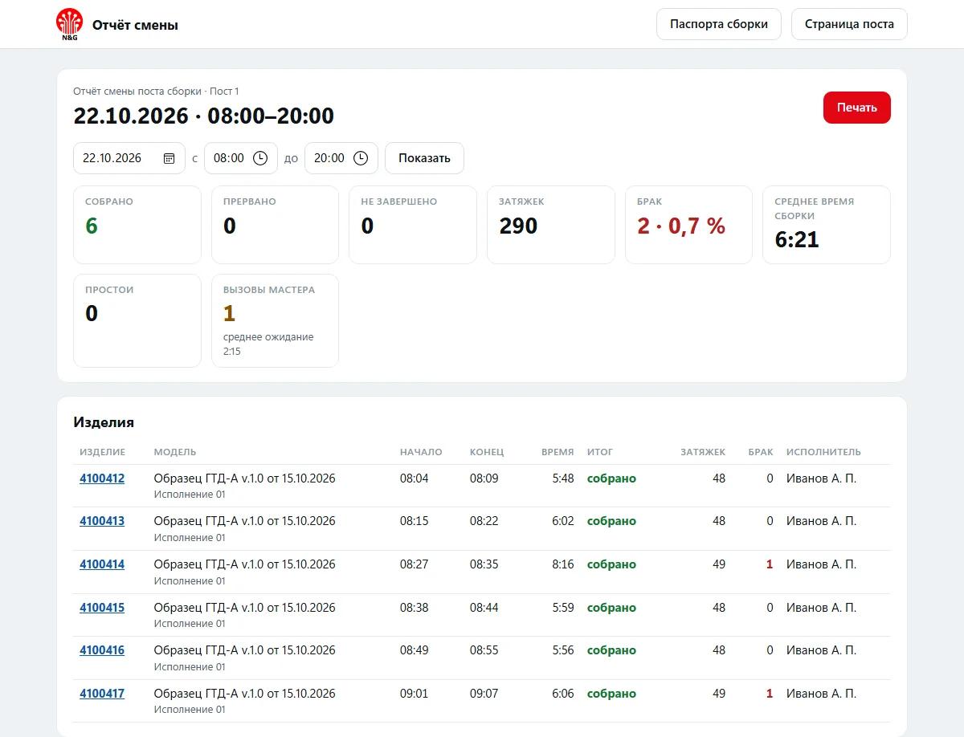Click the Исполнитель column header

click(x=823, y=452)
